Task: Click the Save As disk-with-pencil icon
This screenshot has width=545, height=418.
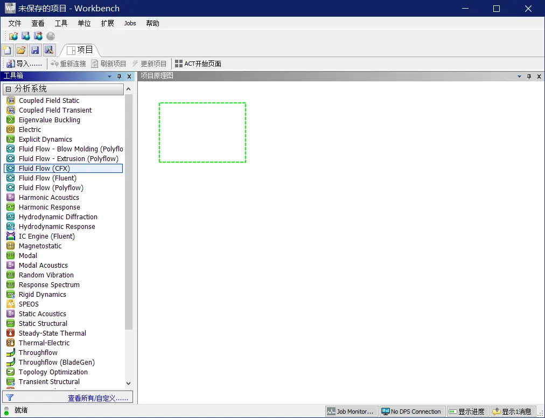Action: coord(49,50)
